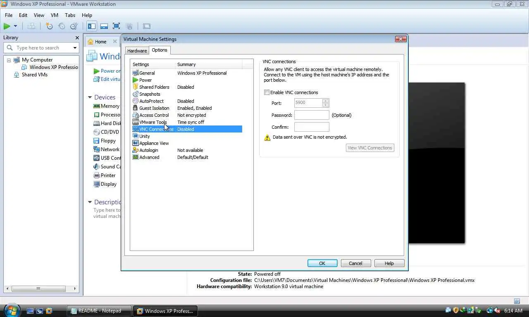Image resolution: width=529 pixels, height=317 pixels.
Task: Click the muted volume tray icon
Action: (x=497, y=310)
